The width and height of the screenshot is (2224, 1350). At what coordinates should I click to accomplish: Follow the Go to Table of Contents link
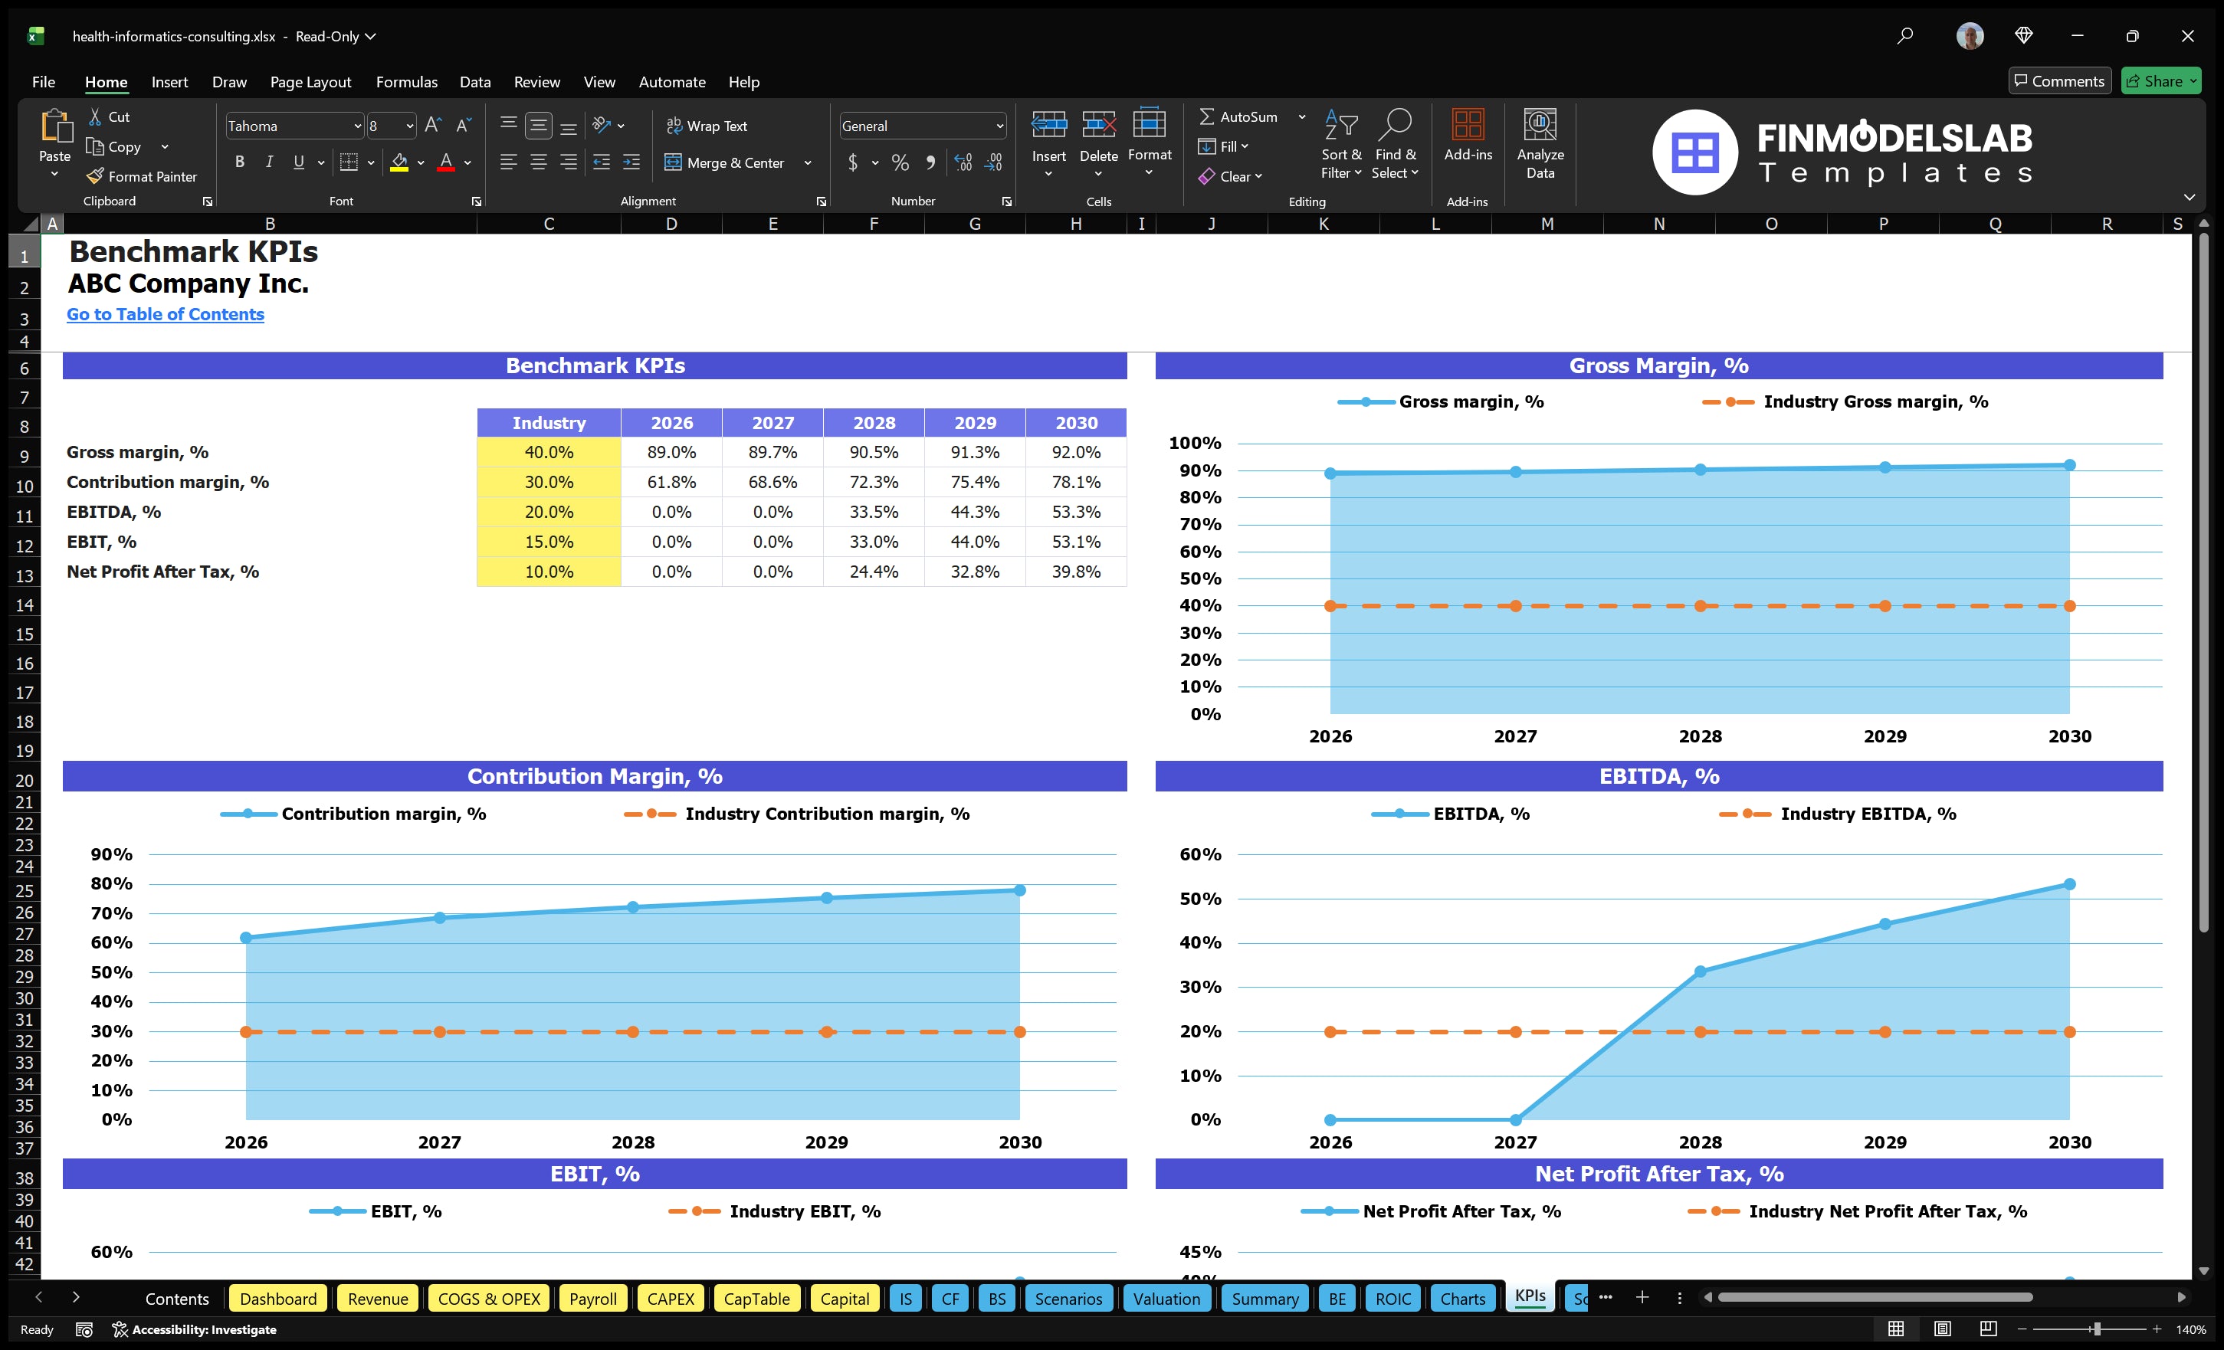166,314
